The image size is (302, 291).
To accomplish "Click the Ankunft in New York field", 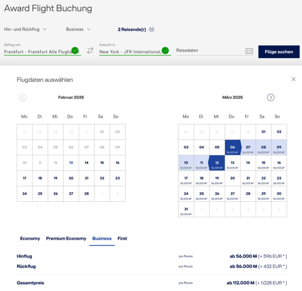I will tap(130, 52).
